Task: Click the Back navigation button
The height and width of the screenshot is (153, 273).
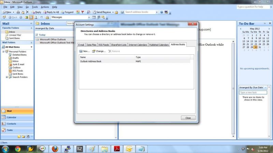Action: coord(13,17)
